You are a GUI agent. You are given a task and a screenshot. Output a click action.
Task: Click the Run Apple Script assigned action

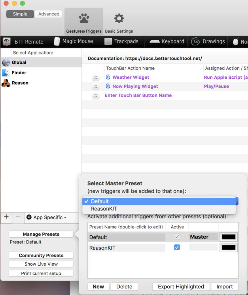pos(226,77)
